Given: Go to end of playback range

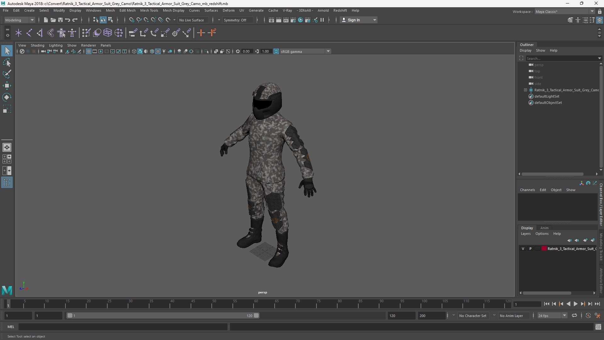Looking at the screenshot, I should coord(597,304).
